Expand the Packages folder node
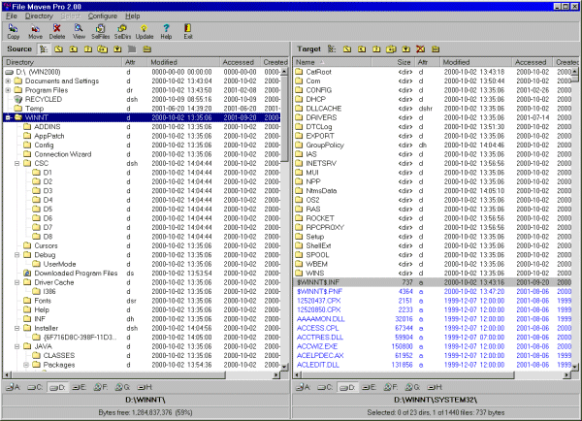This screenshot has width=582, height=421. (x=26, y=365)
